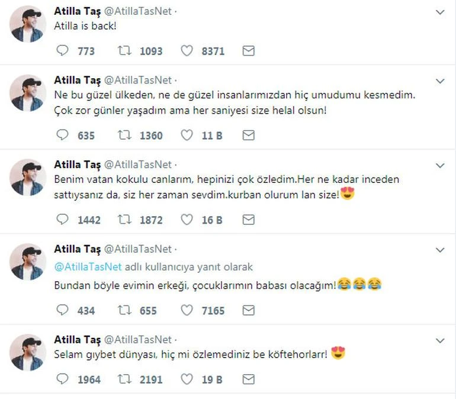This screenshot has width=456, height=399.
Task: Reply to the tweet with 1442 replies
Action: point(63,220)
